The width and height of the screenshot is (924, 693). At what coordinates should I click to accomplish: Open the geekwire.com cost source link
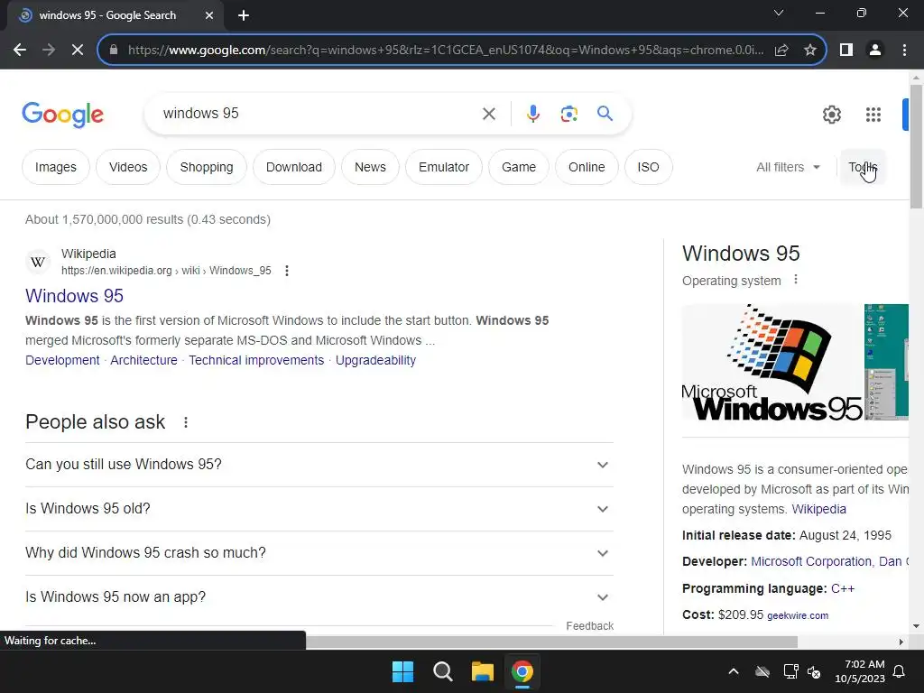(798, 615)
